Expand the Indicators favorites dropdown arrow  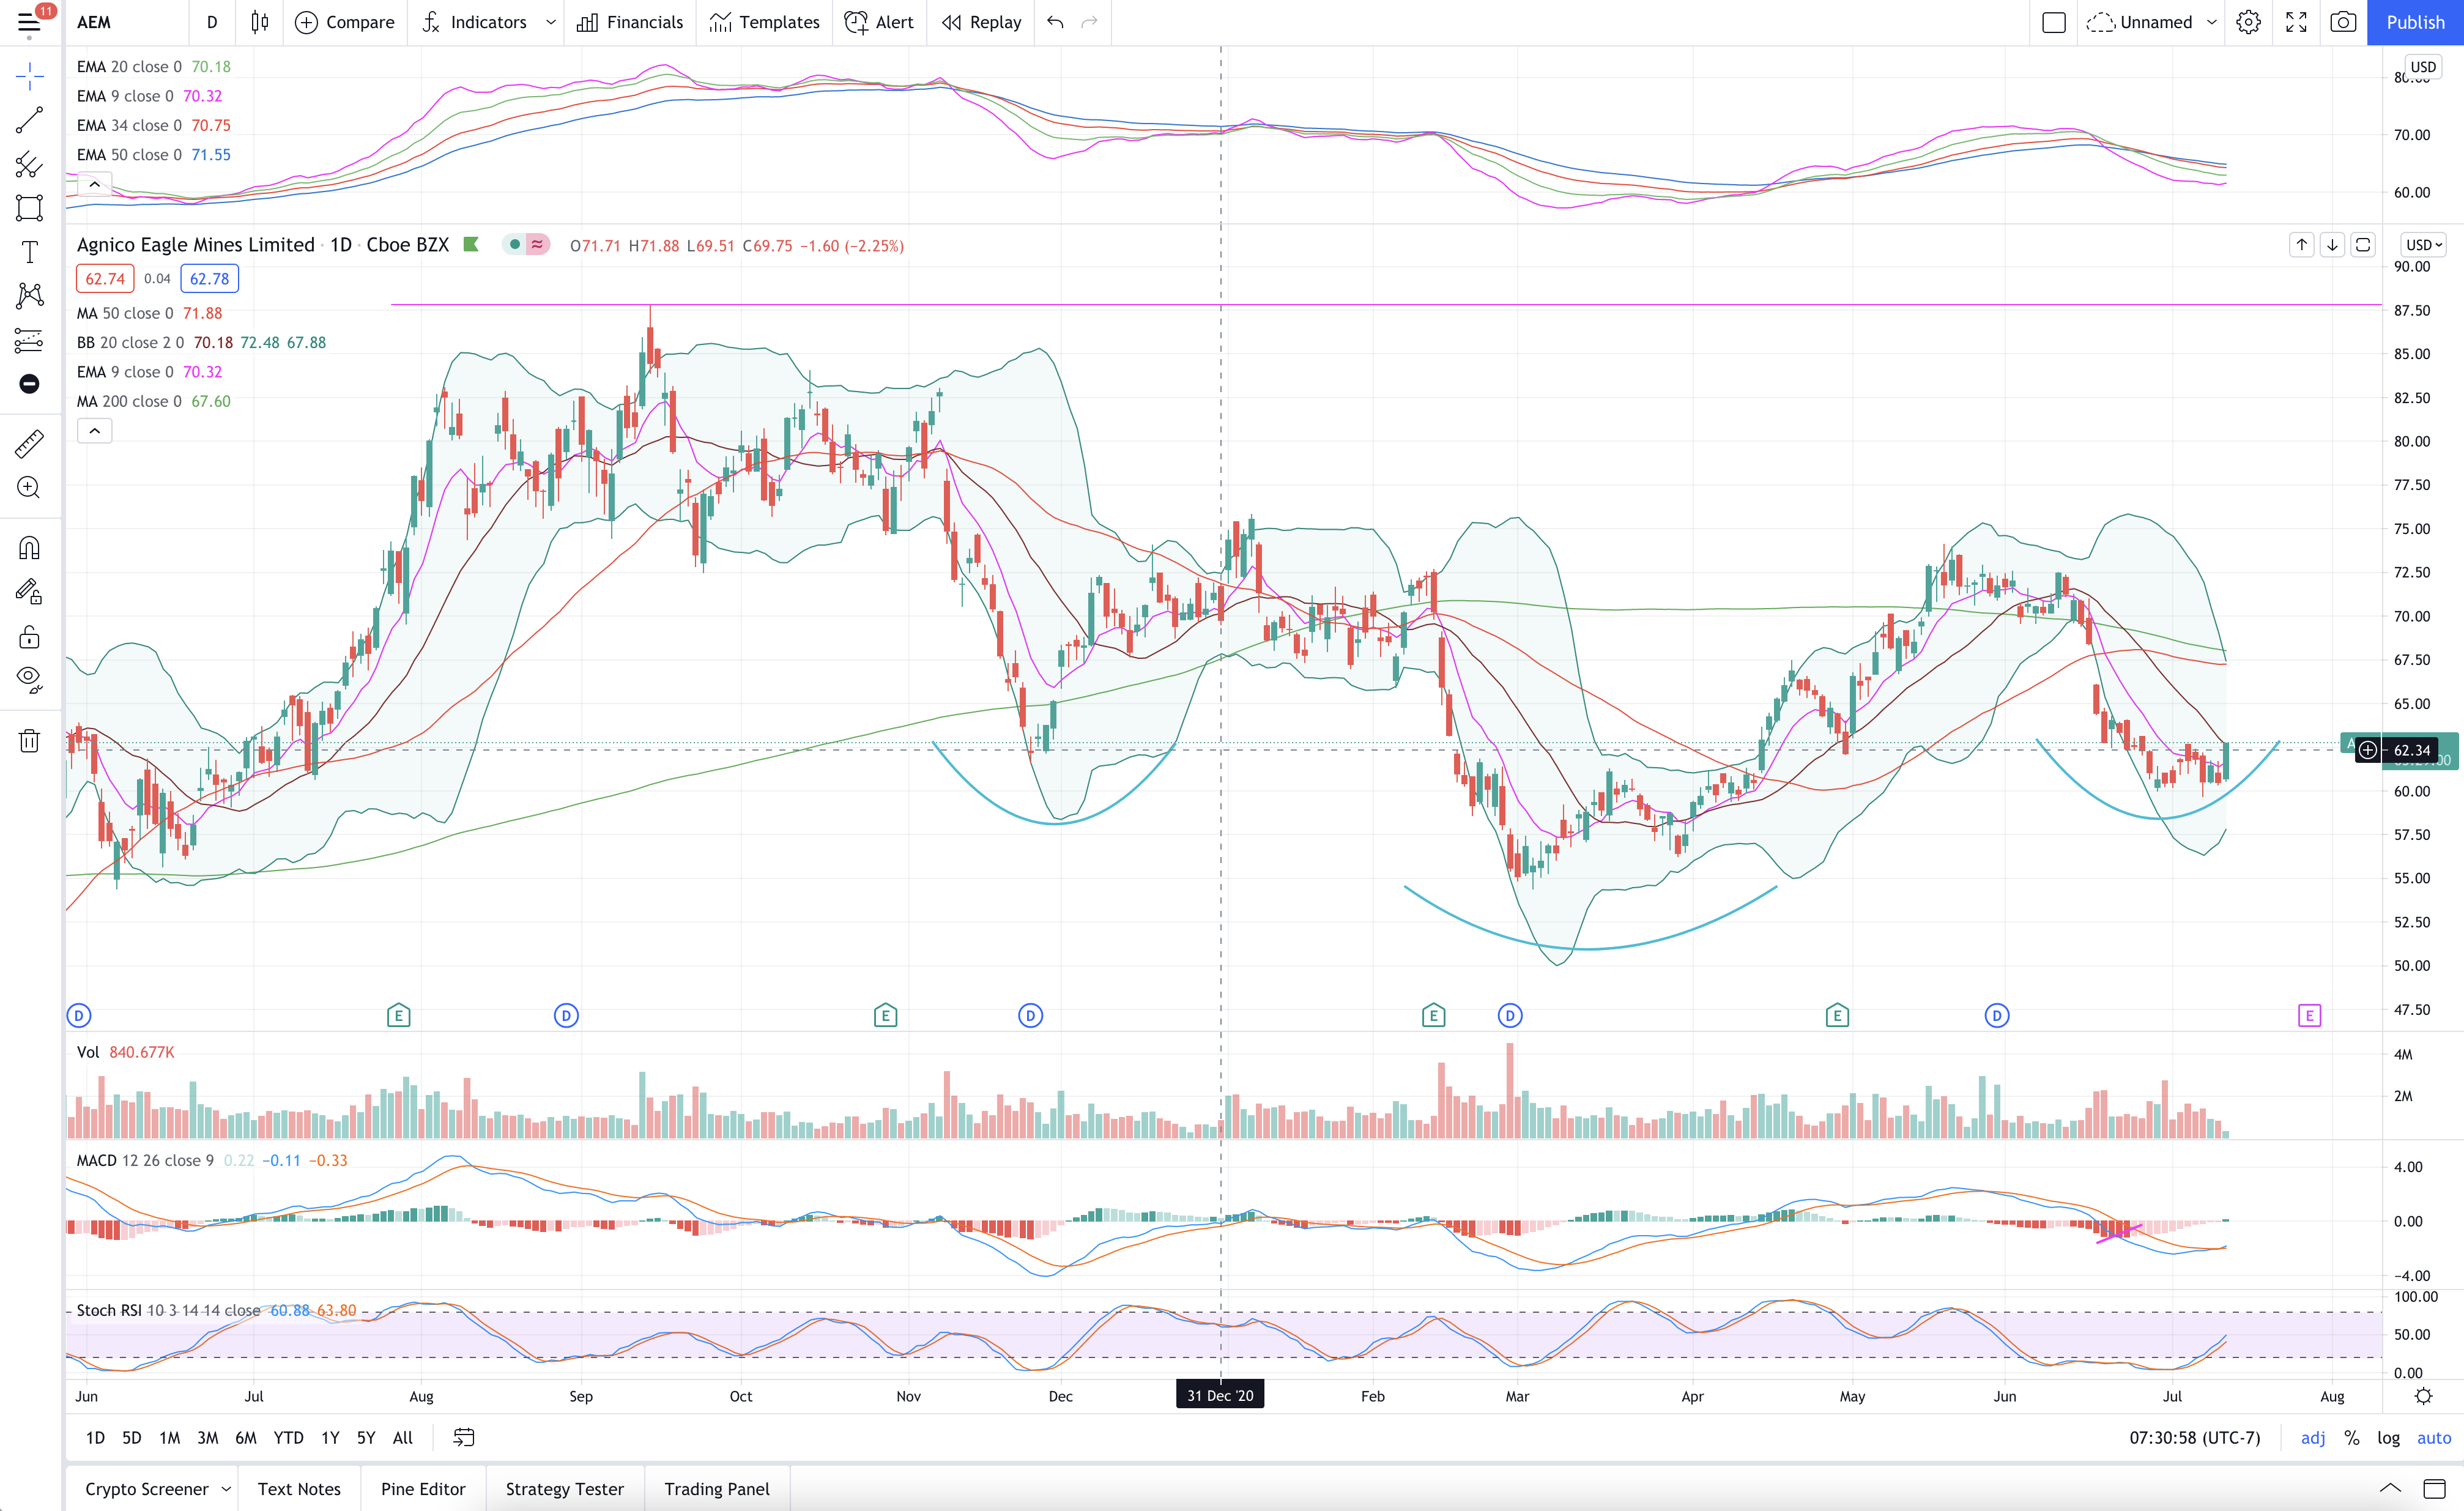tap(551, 22)
